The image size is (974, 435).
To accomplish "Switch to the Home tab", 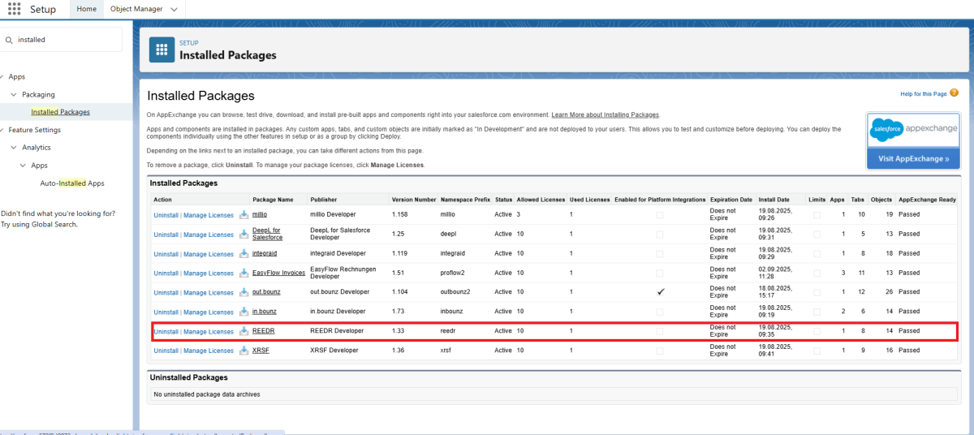I will [86, 10].
